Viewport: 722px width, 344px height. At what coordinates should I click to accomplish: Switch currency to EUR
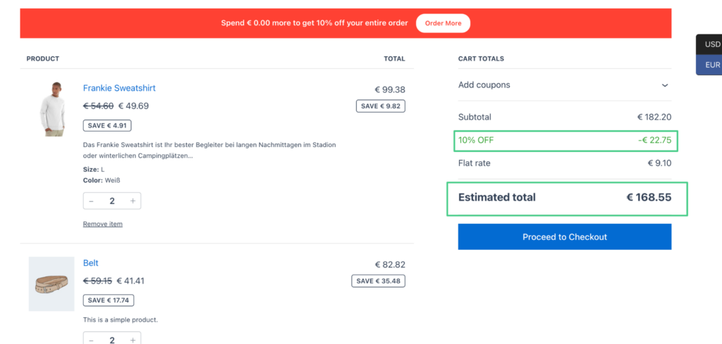click(712, 65)
